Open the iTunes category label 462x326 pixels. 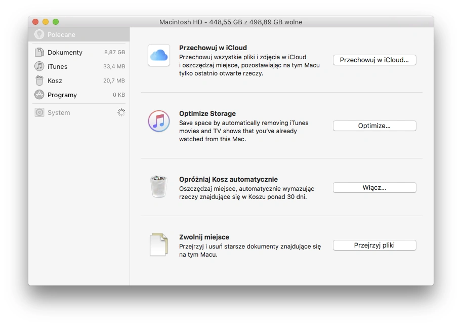pos(58,67)
